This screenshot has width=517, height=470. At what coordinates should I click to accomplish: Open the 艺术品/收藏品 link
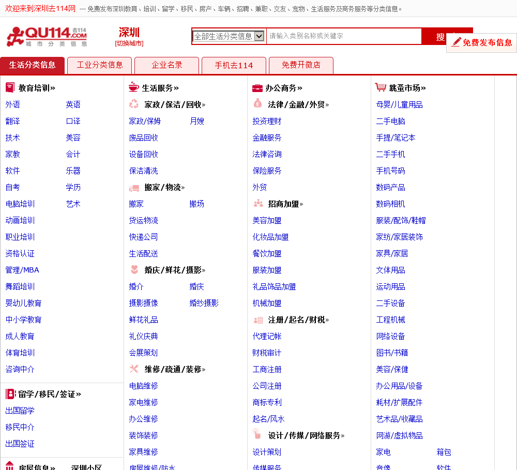(x=399, y=419)
